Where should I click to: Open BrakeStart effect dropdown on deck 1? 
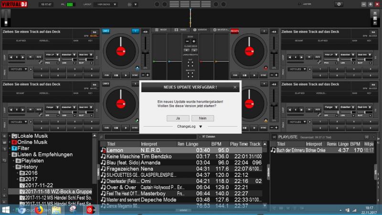(69, 55)
